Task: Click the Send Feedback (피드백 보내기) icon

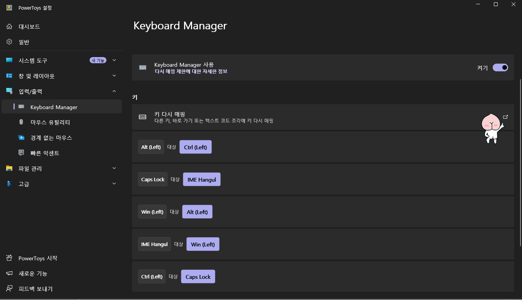Action: [x=9, y=289]
